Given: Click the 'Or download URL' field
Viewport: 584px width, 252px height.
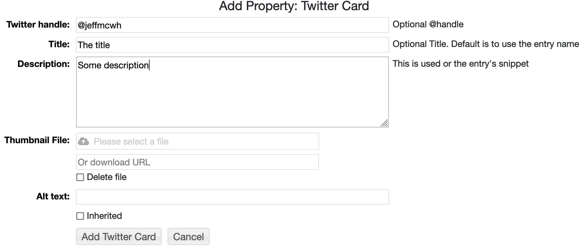Looking at the screenshot, I should 197,162.
